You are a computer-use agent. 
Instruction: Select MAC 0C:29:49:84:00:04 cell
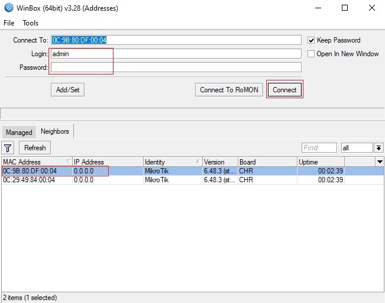point(29,180)
